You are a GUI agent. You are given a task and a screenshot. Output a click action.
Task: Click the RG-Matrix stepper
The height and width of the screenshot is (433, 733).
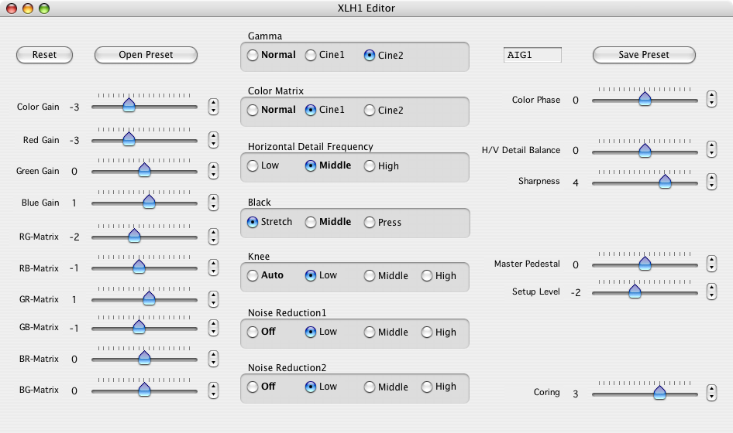click(213, 237)
